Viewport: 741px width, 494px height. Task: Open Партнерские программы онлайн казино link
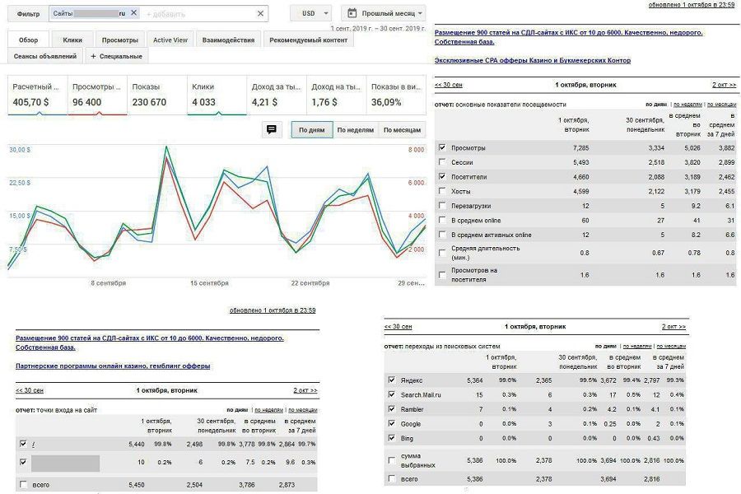(113, 366)
